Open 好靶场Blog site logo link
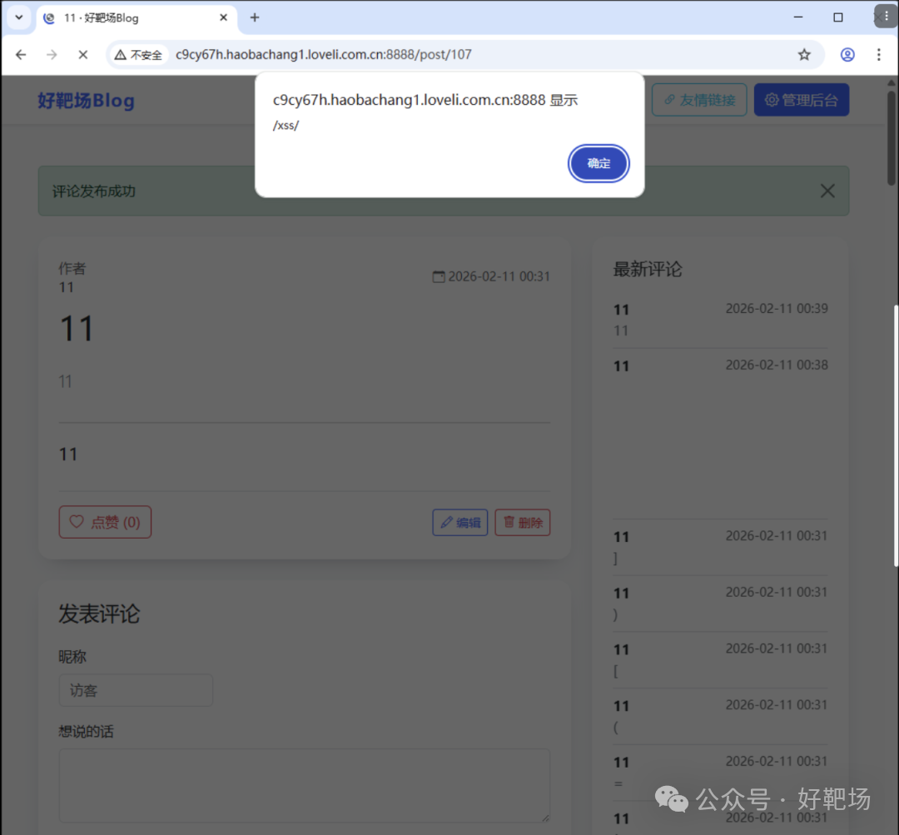This screenshot has width=899, height=835. [x=86, y=101]
